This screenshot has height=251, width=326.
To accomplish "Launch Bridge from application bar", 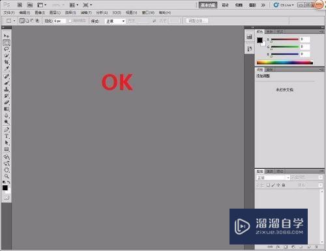I will pyautogui.click(x=20, y=5).
